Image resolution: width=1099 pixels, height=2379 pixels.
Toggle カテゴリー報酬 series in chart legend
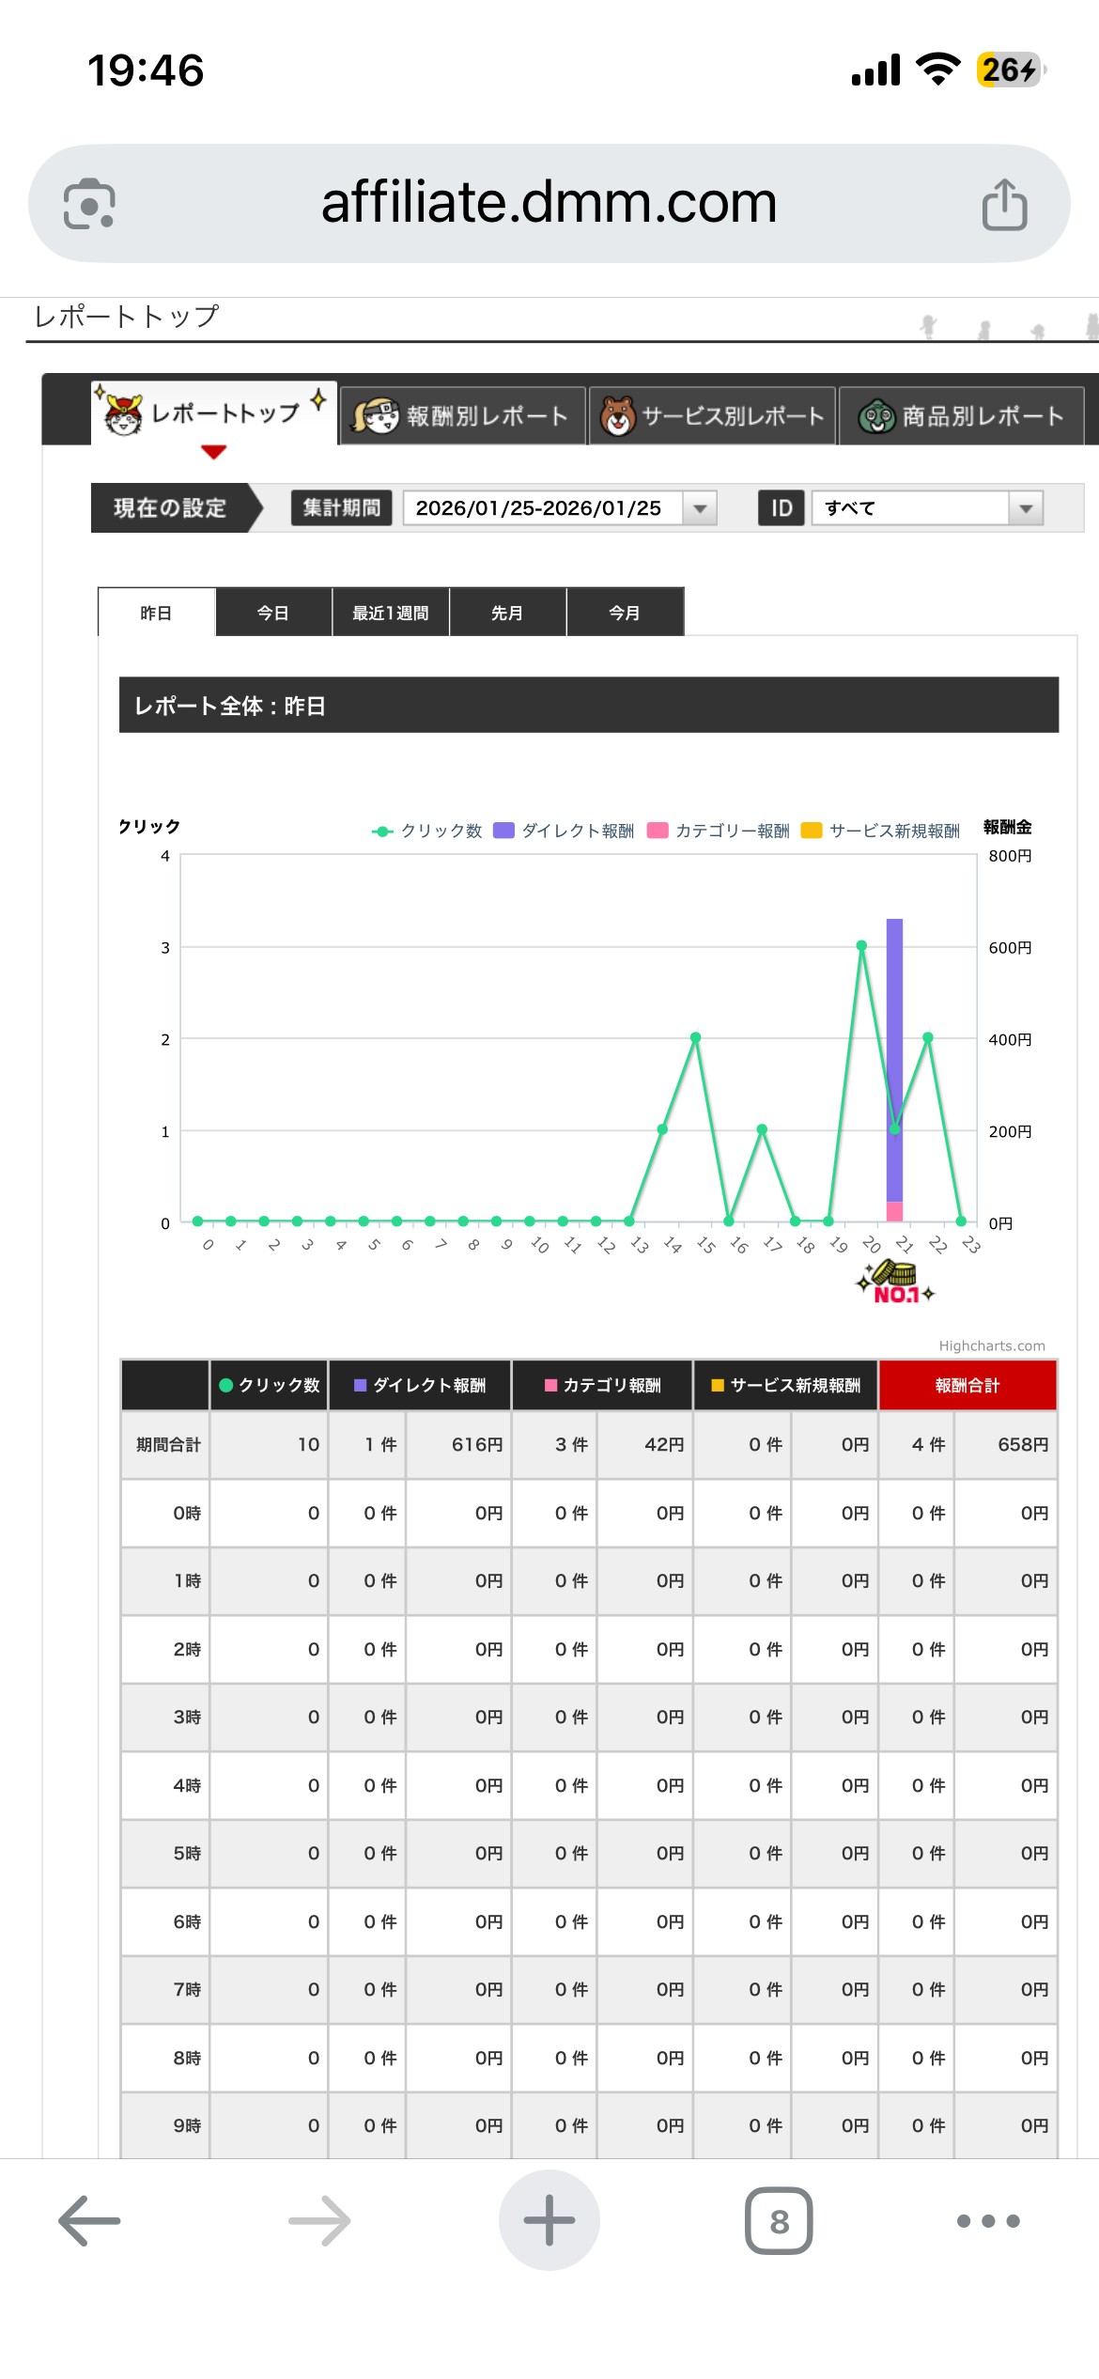(720, 831)
